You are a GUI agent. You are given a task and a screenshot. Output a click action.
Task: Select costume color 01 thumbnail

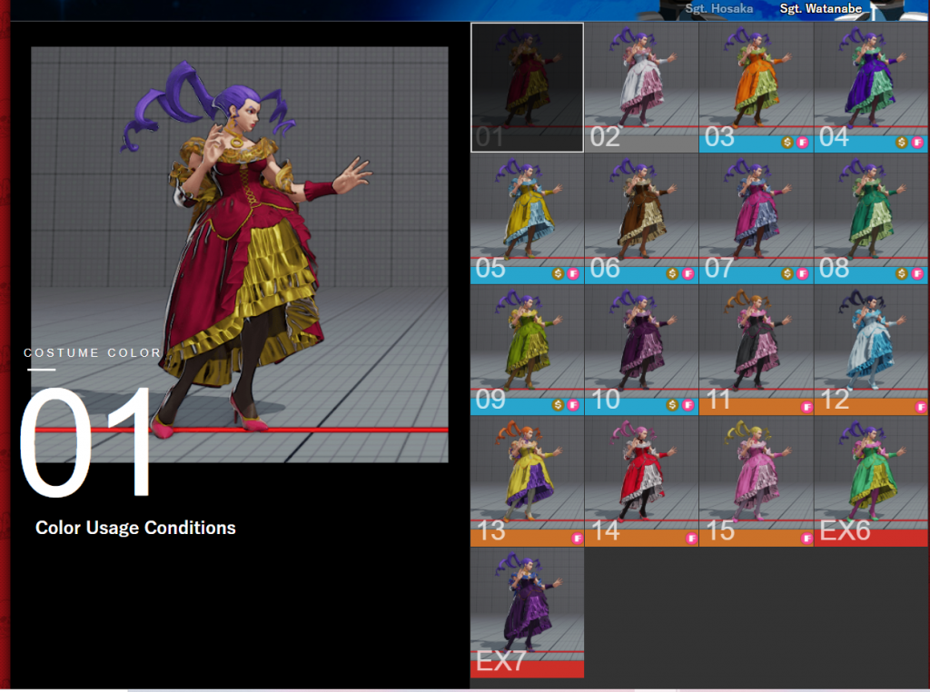(527, 87)
